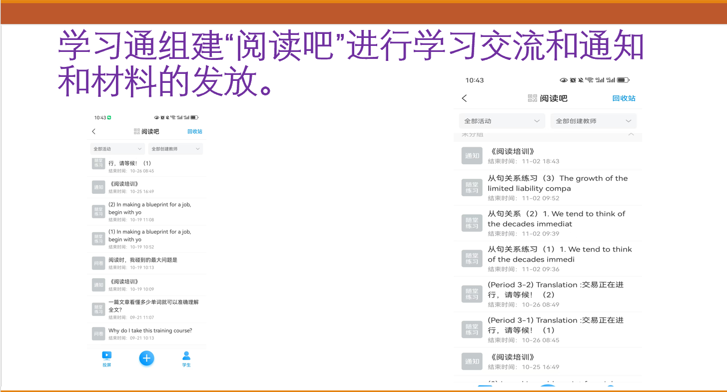The height and width of the screenshot is (392, 727).
Task: Open the 全部创建教师 dropdown in the right phone
Action: 593,121
